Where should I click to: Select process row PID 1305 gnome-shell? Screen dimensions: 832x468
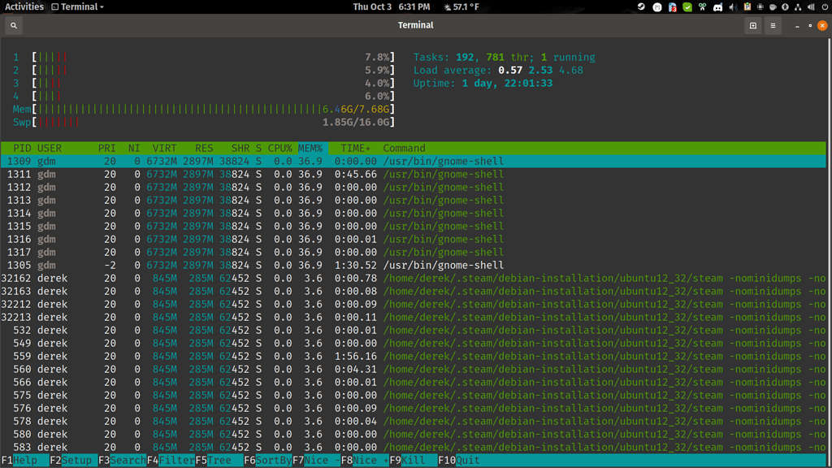pos(414,266)
